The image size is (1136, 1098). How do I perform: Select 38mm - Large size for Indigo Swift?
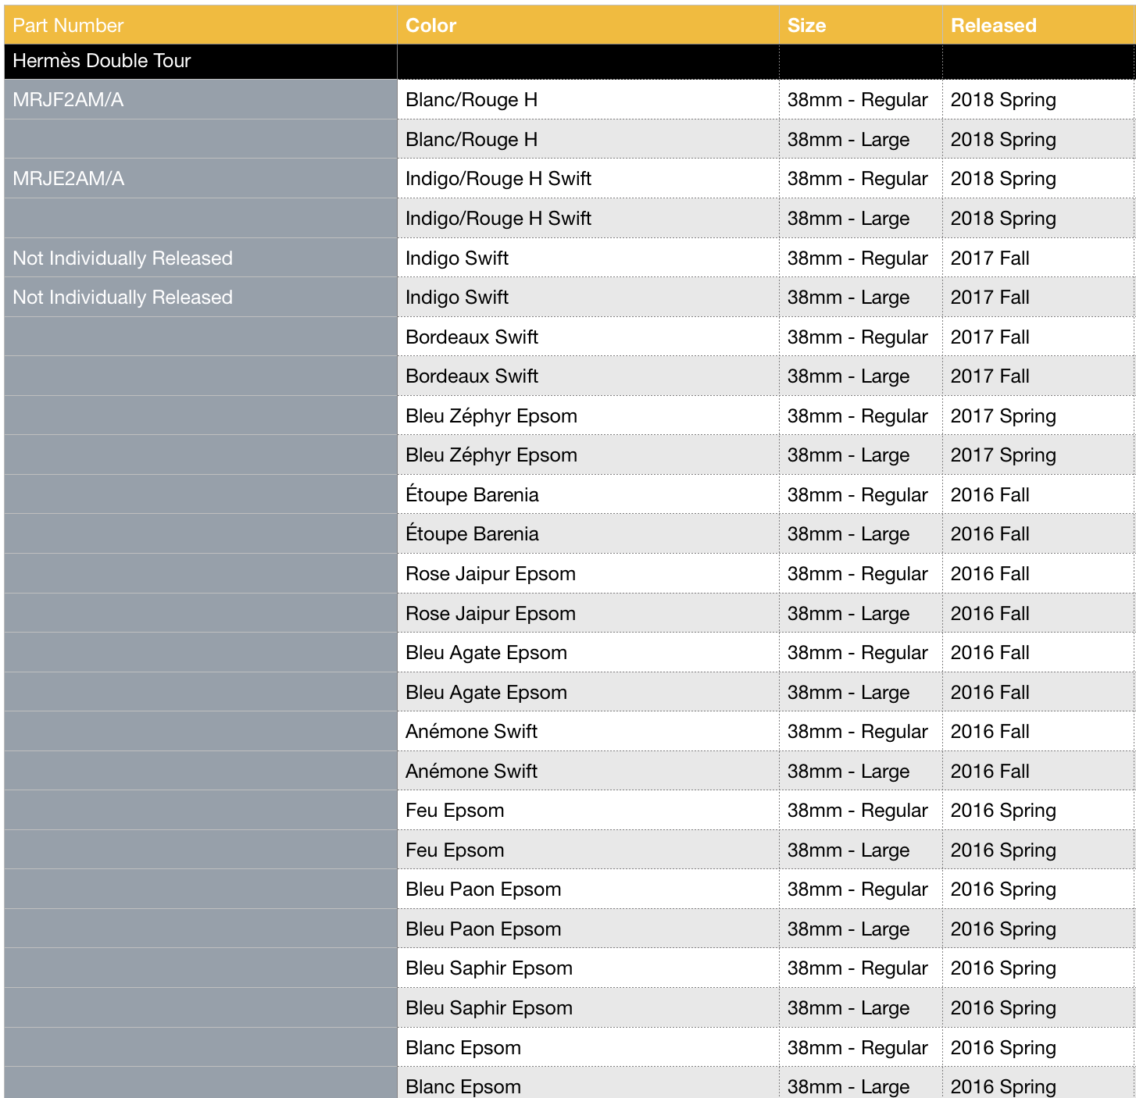pyautogui.click(x=848, y=298)
